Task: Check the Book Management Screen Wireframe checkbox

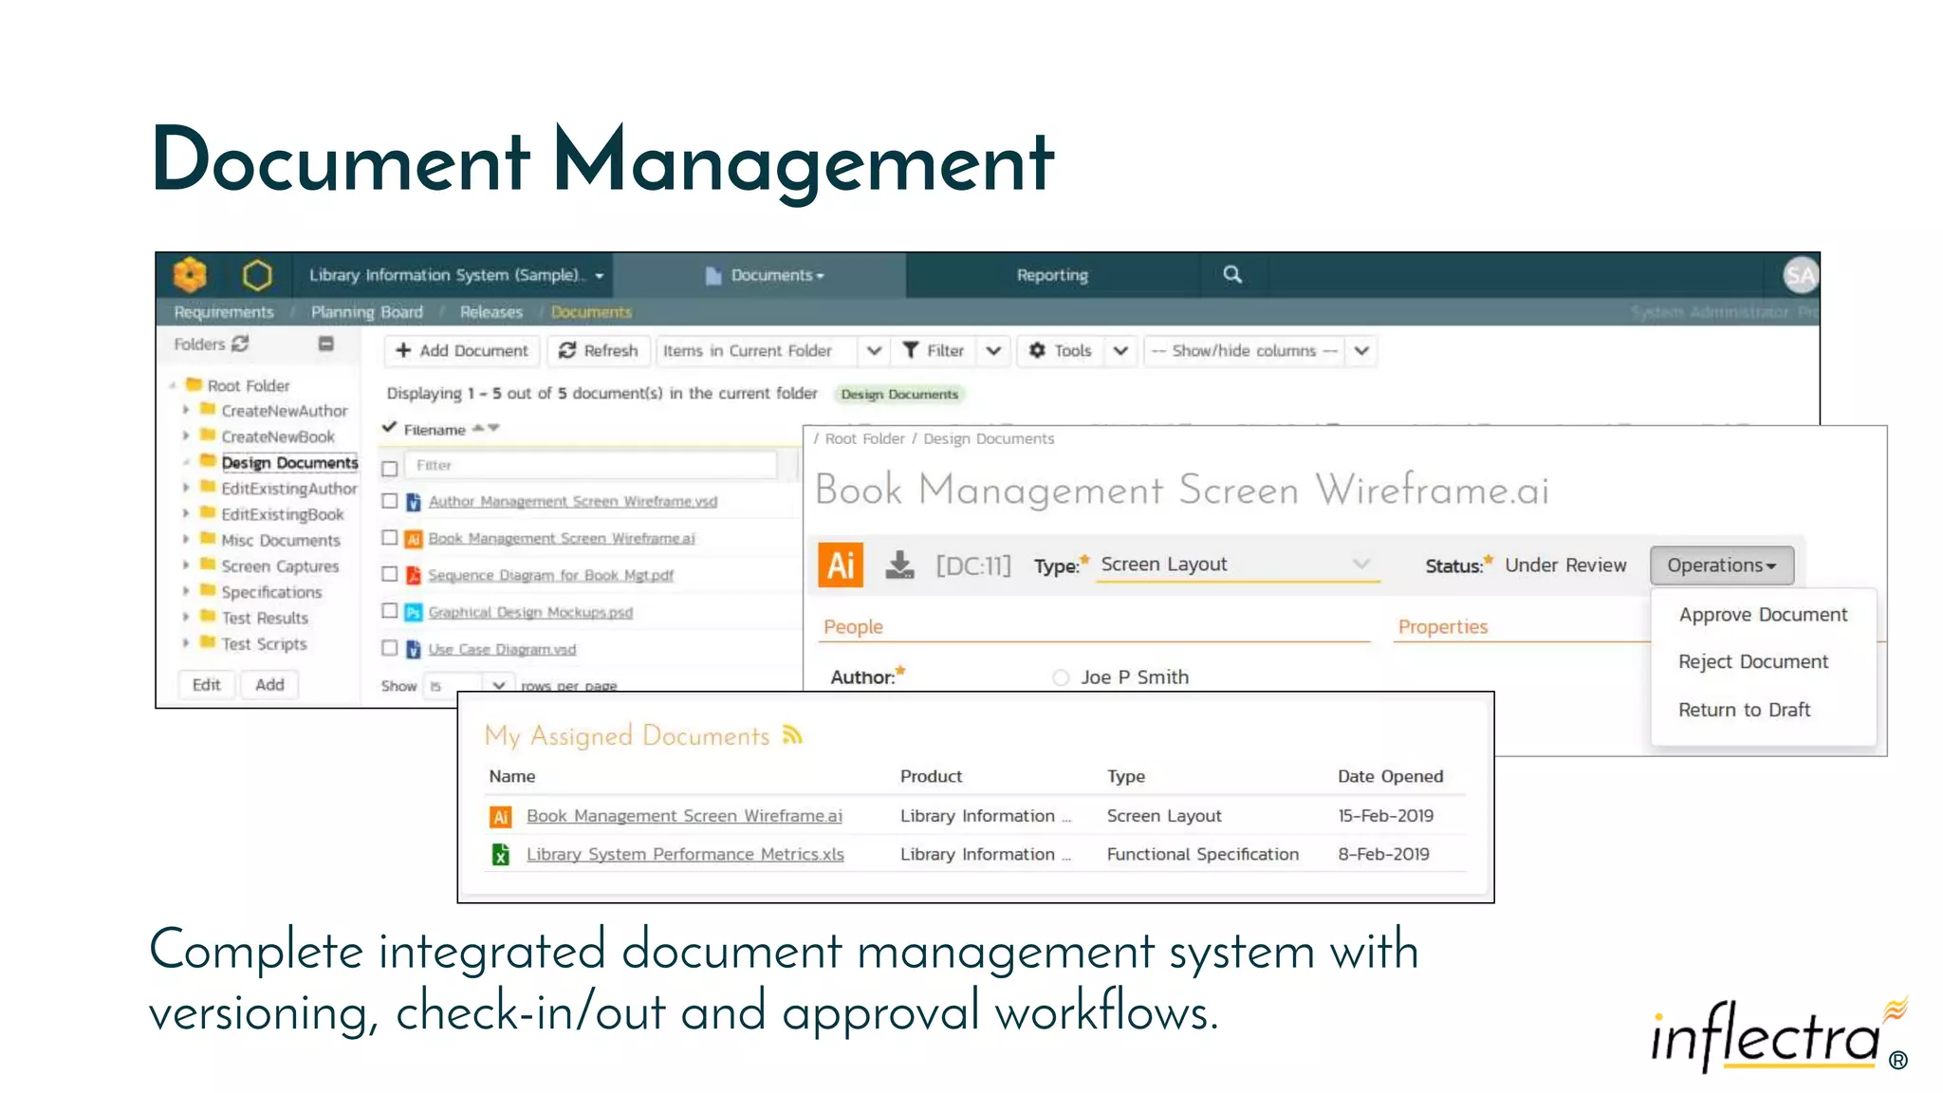Action: [x=389, y=537]
